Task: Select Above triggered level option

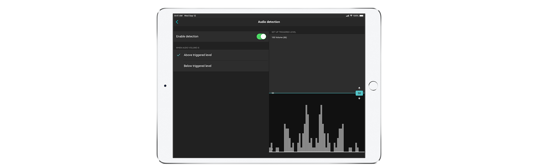Action: coord(198,55)
